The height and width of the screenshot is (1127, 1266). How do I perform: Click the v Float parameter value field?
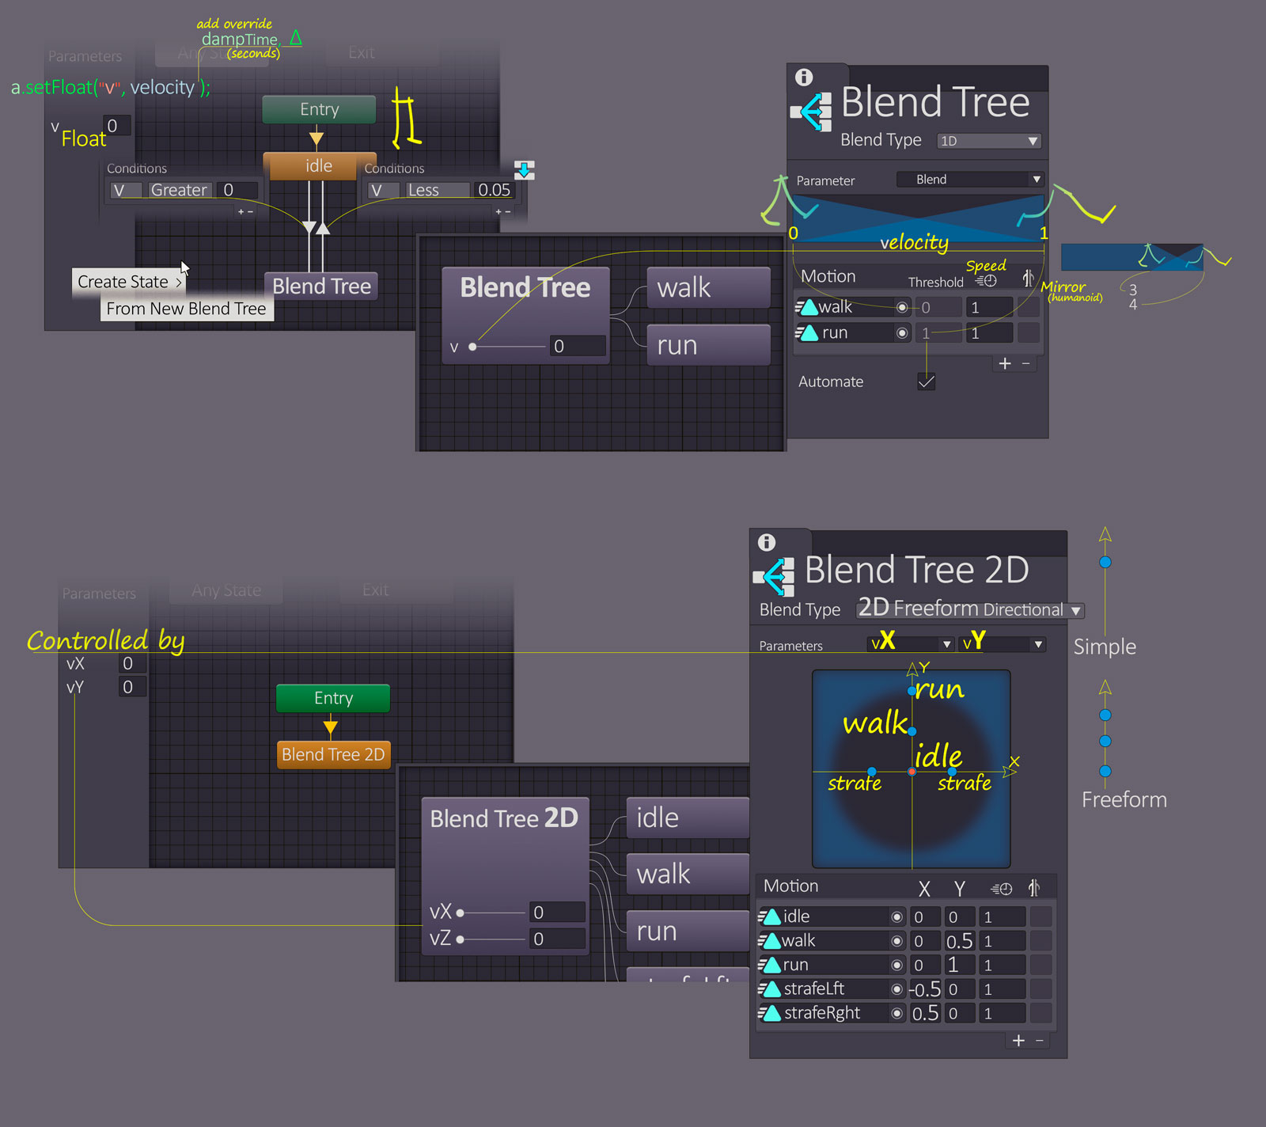point(117,126)
